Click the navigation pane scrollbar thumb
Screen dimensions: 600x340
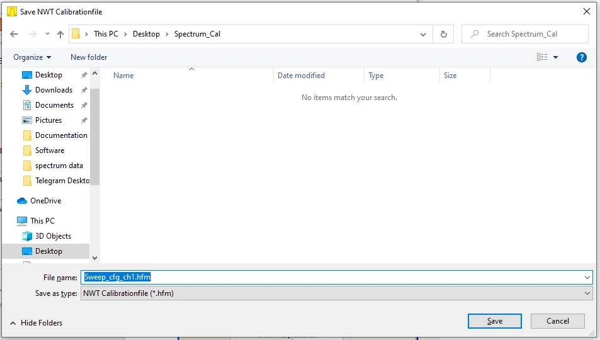click(95, 136)
